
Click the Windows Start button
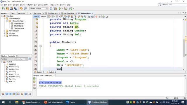tap(3, 102)
